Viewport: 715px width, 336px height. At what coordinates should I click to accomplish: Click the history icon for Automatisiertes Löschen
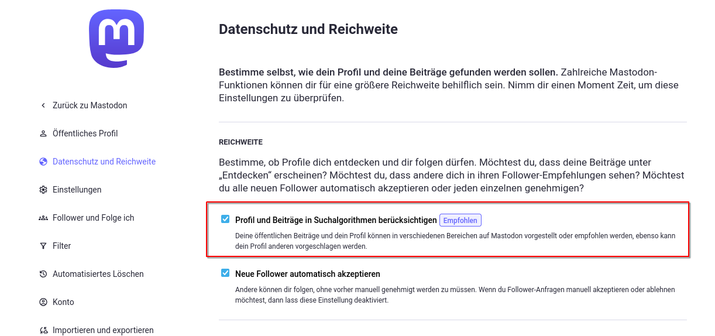tap(43, 274)
